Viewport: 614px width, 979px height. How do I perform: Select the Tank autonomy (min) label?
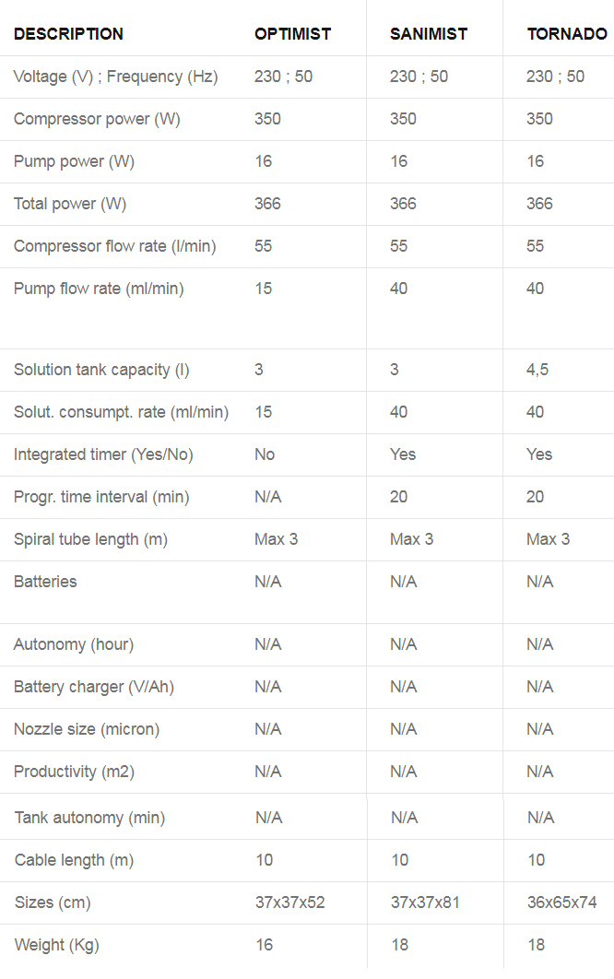click(89, 818)
